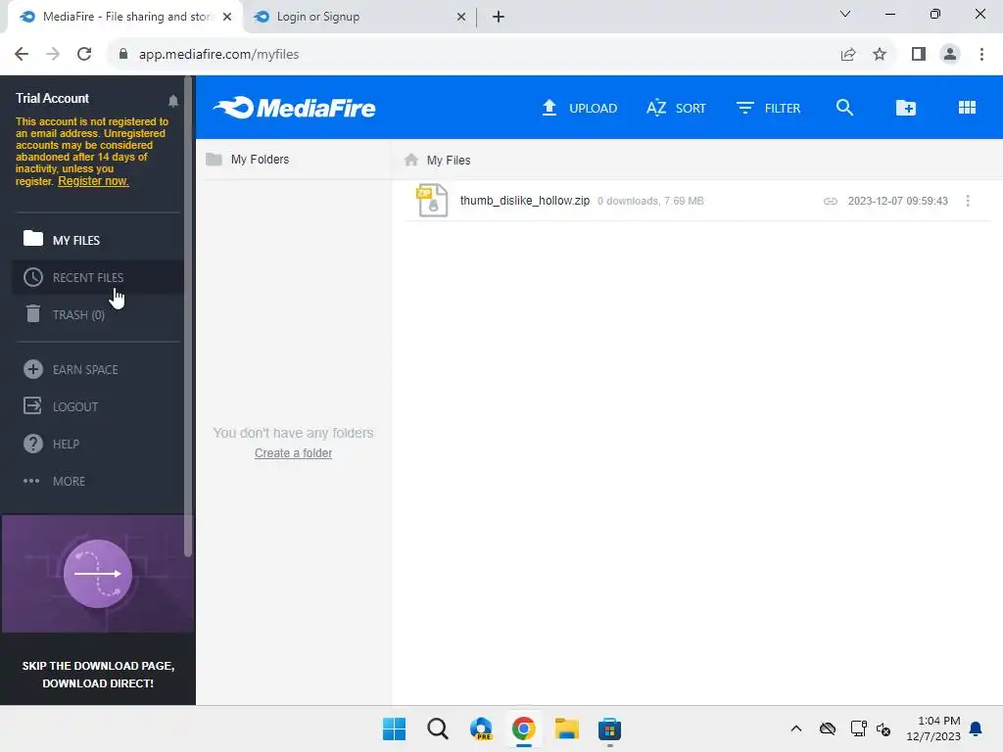1003x752 pixels.
Task: Click the address bar URL
Action: [x=218, y=55]
